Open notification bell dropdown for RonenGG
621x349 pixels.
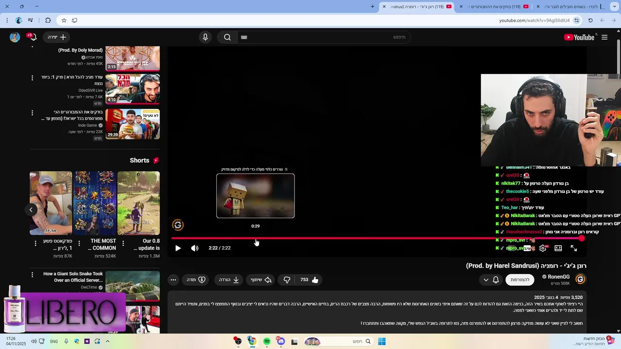click(x=491, y=280)
